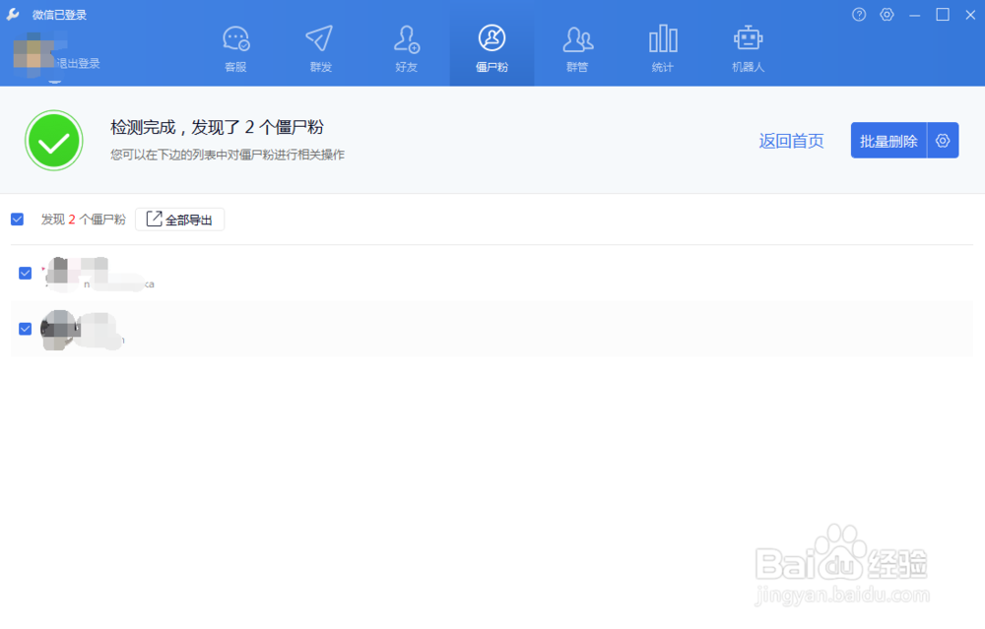The width and height of the screenshot is (985, 629).
Task: Open the 客服 customer service panel
Action: coord(235,45)
